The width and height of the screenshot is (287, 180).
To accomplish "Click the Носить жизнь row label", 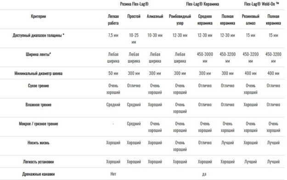I will [39, 143].
